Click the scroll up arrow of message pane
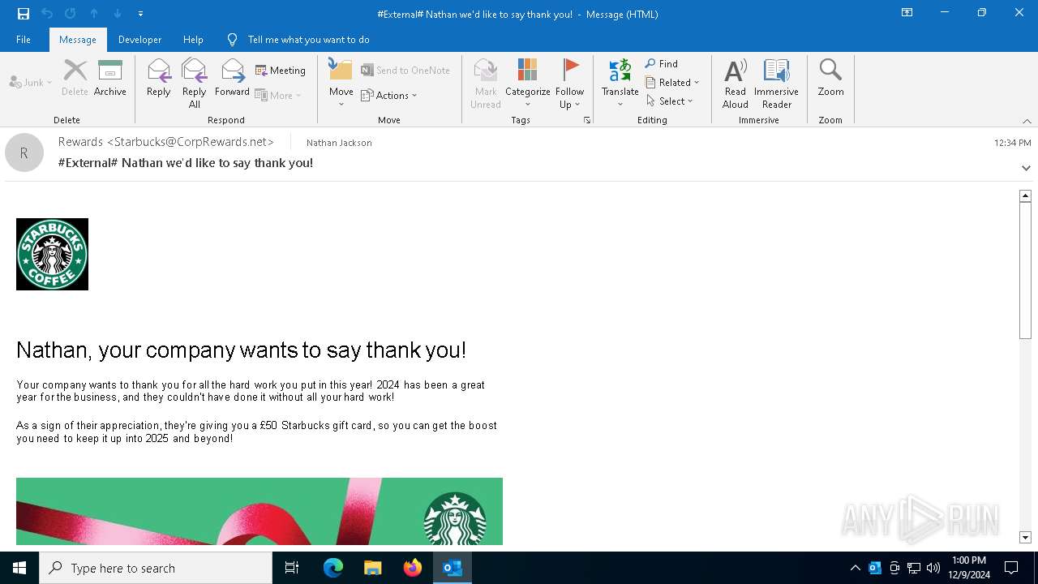 (1025, 195)
